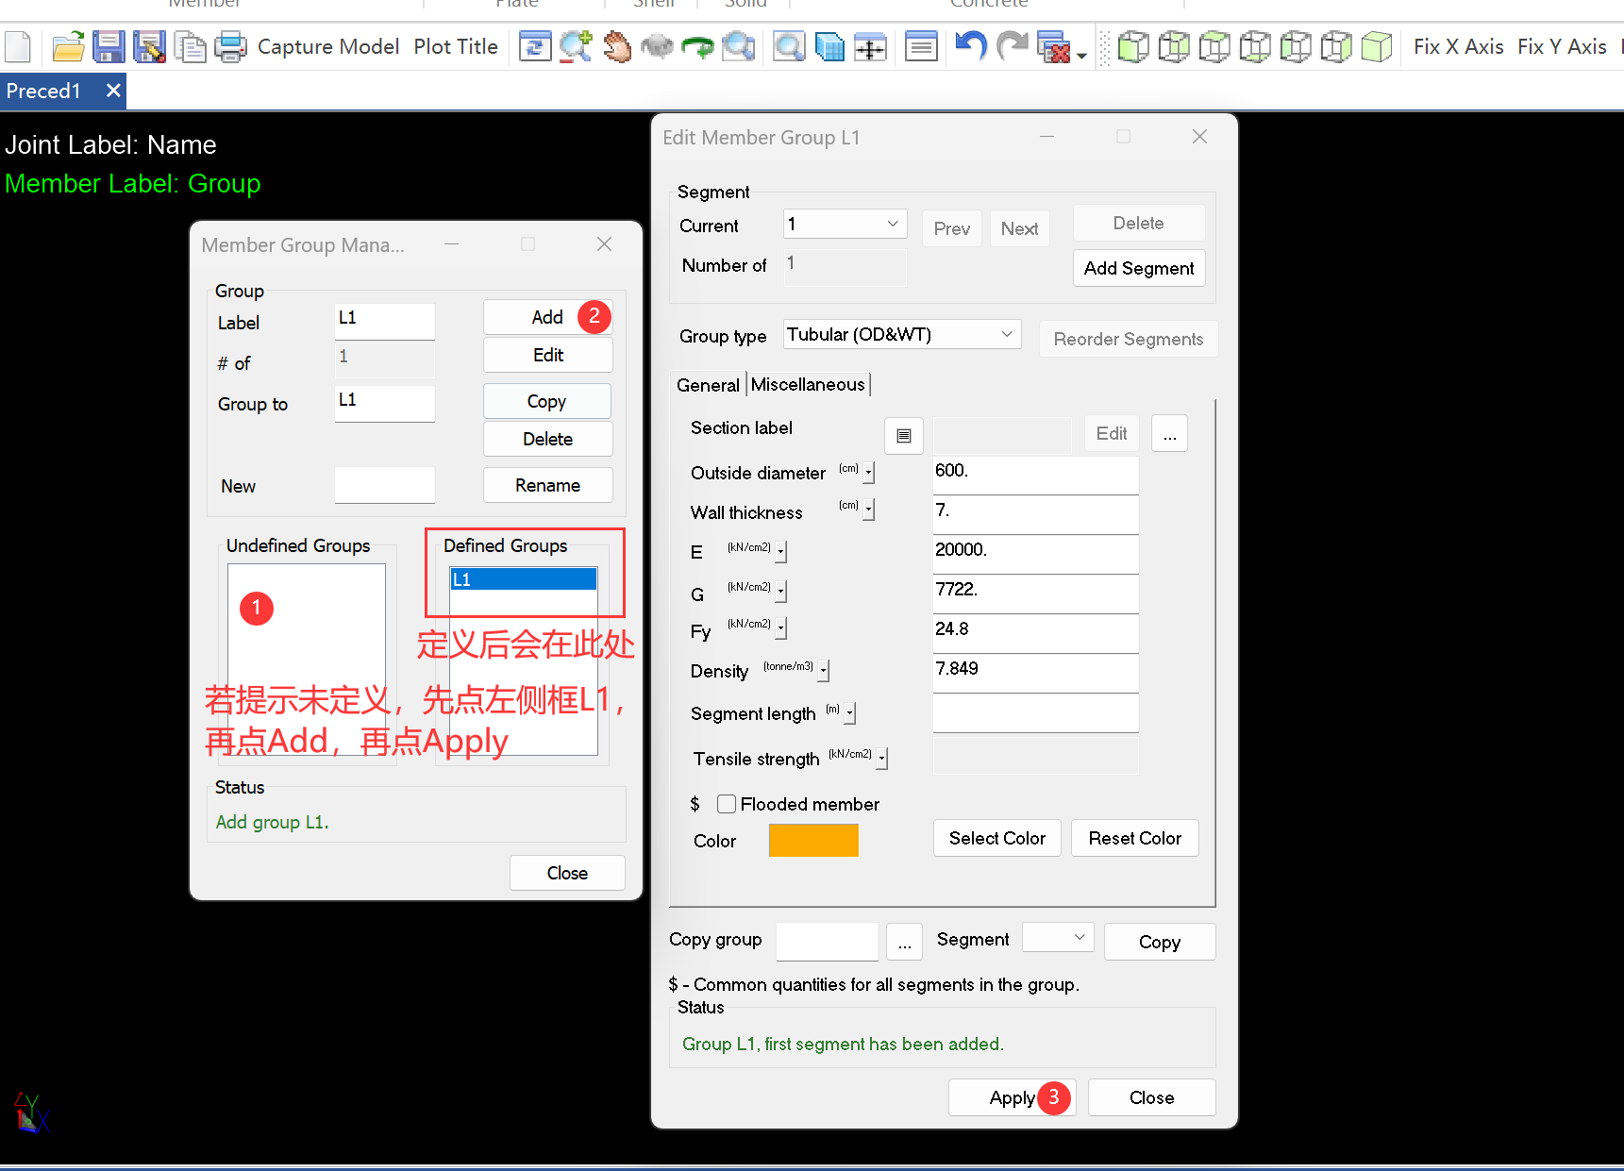Click the section library list icon
Screen dimensions: 1624x1171
[903, 435]
